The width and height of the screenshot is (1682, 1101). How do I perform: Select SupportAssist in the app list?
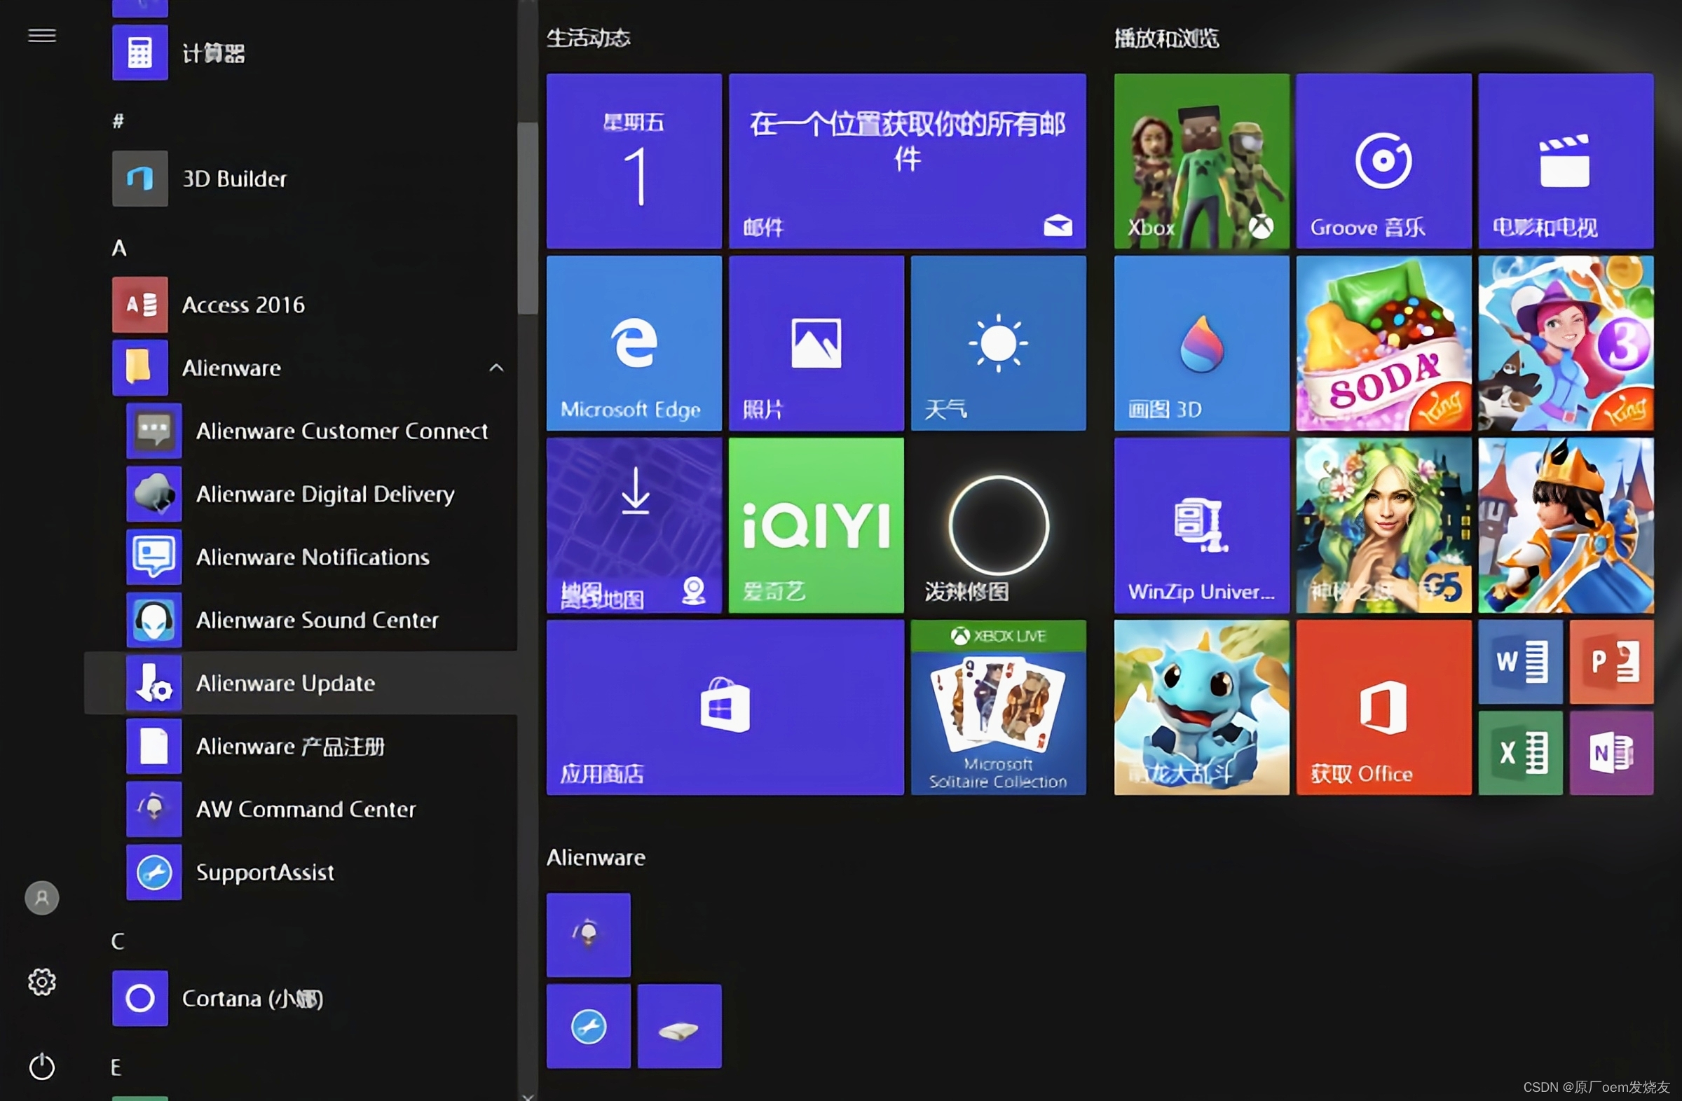[x=265, y=872]
